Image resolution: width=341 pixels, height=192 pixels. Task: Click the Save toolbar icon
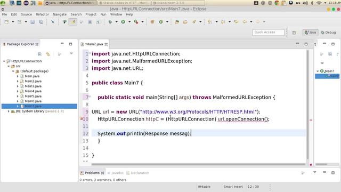click(33, 22)
